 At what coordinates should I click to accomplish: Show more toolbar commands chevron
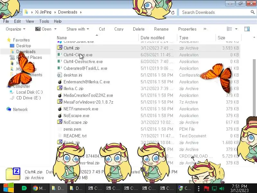point(205,29)
